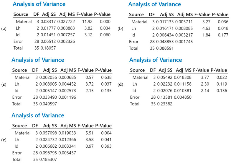Viewport: 231px width, 163px height.
Task: Select the F-Value 11.92 cell in table (a)
Action: [87, 22]
